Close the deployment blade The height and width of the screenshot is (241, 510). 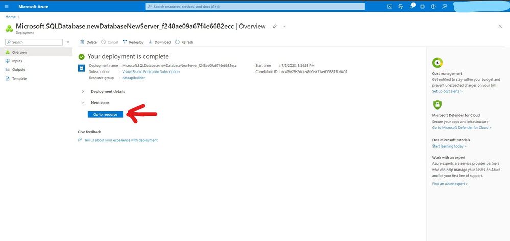pos(500,27)
